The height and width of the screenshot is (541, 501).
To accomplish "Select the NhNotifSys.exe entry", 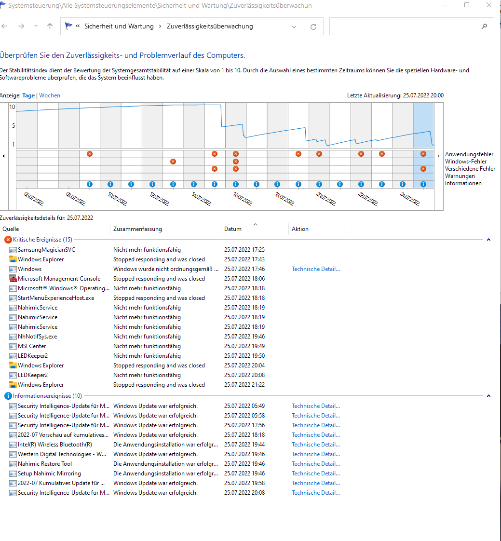I will pos(37,337).
